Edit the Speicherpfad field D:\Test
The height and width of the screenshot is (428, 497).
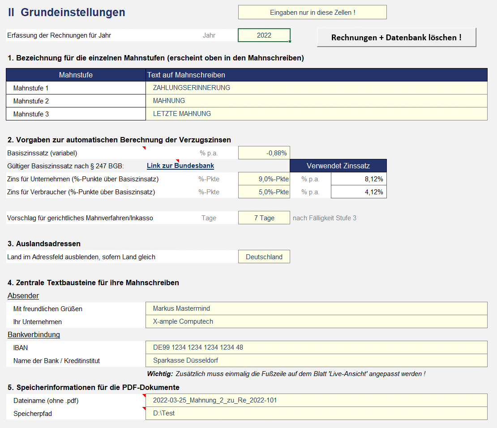(x=316, y=413)
